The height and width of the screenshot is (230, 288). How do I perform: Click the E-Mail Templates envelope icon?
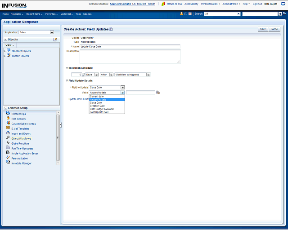click(x=8, y=128)
